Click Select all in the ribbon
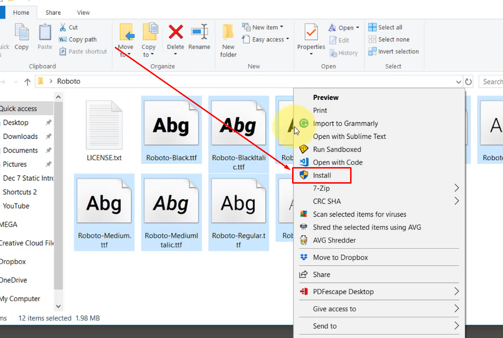 [385, 27]
